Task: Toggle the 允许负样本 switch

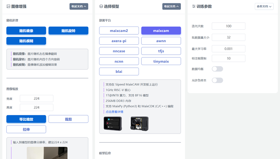Action: pyautogui.click(x=217, y=80)
